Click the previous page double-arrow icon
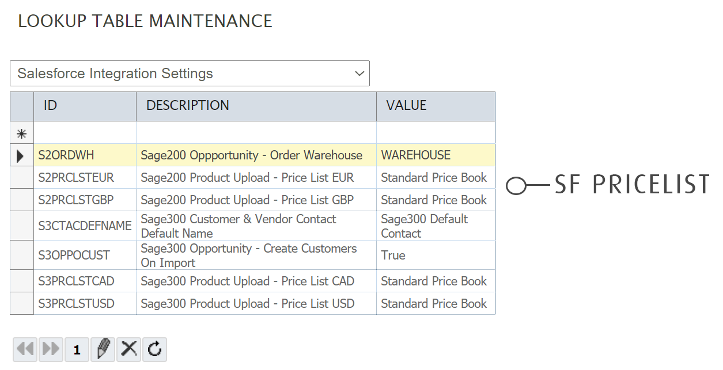Image resolution: width=723 pixels, height=370 pixels. pos(25,349)
